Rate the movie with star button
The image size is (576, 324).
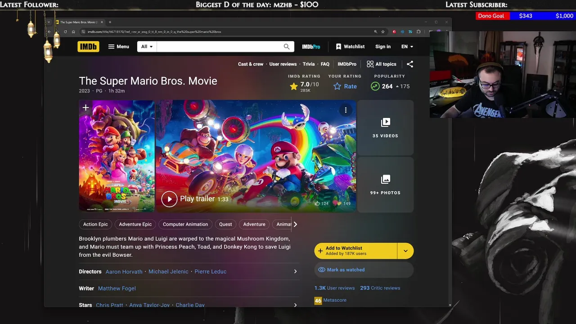(345, 86)
